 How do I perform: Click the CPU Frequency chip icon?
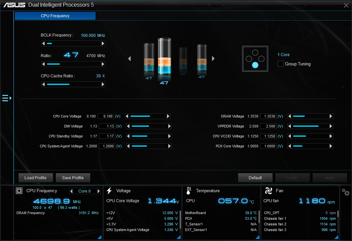(x=19, y=191)
